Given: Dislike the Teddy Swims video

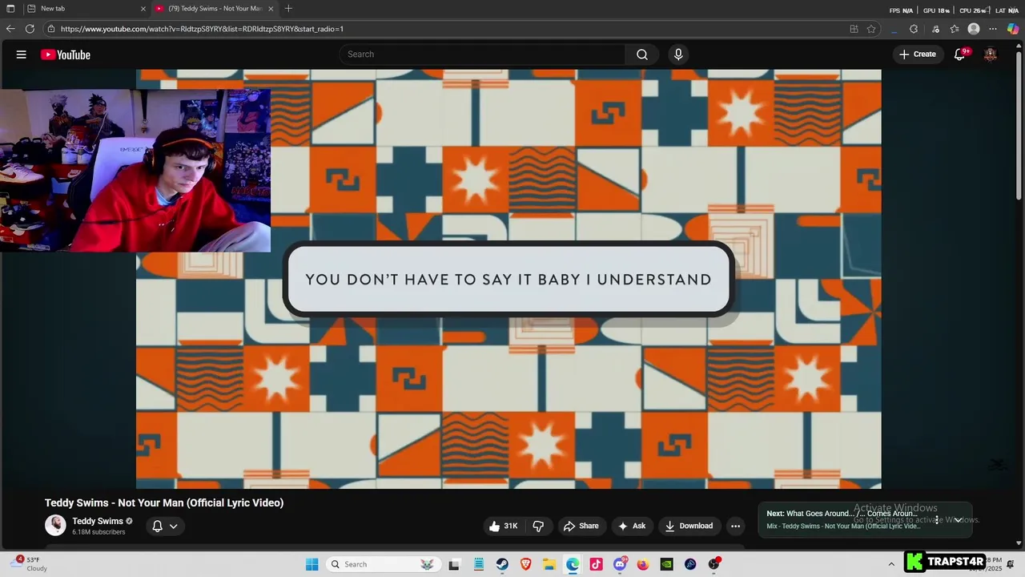Looking at the screenshot, I should click(x=538, y=526).
